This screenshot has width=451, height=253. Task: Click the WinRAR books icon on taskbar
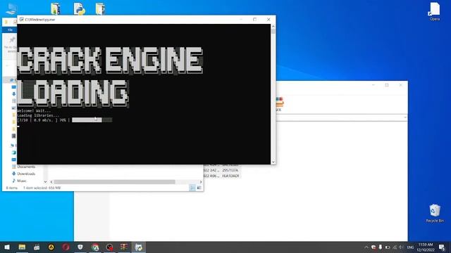point(124,247)
